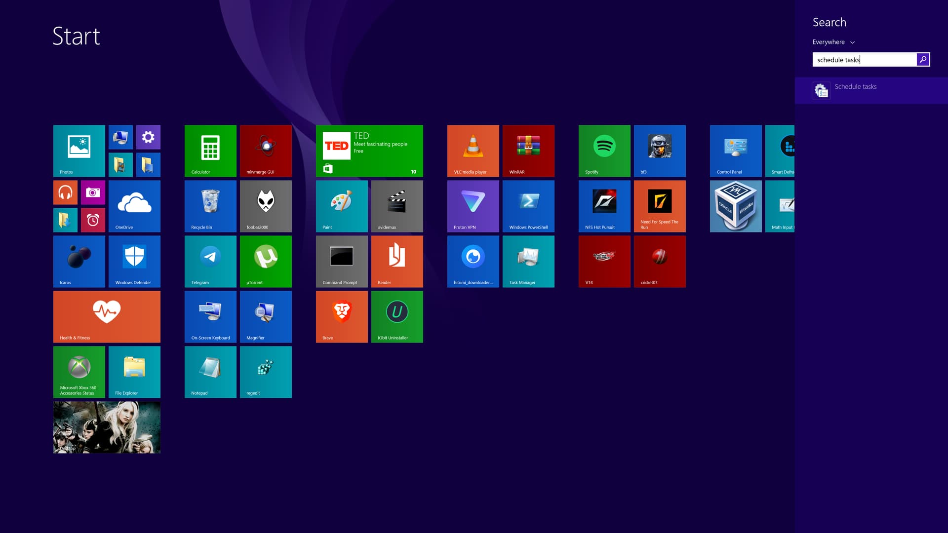Open the Proton VPN tile

pyautogui.click(x=473, y=206)
